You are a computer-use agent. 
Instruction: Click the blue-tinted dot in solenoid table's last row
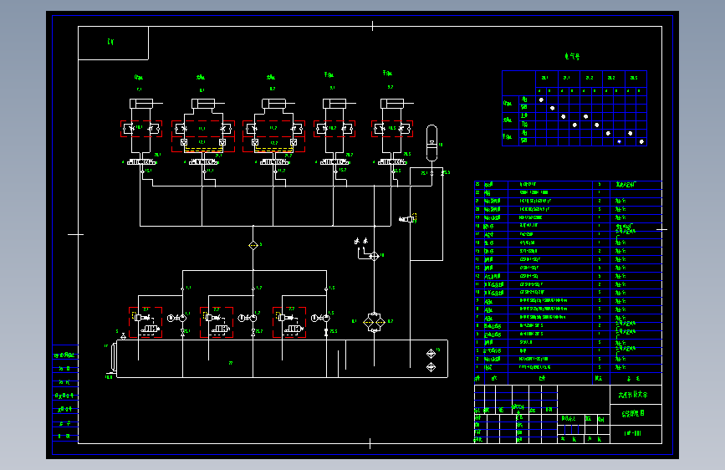(620, 141)
